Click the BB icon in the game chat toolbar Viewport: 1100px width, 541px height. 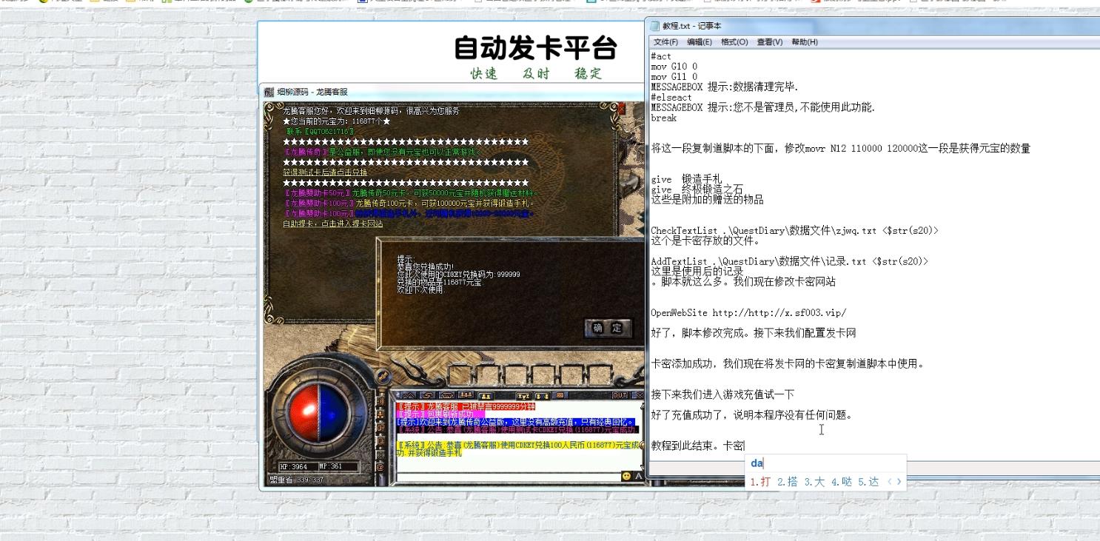tap(560, 397)
